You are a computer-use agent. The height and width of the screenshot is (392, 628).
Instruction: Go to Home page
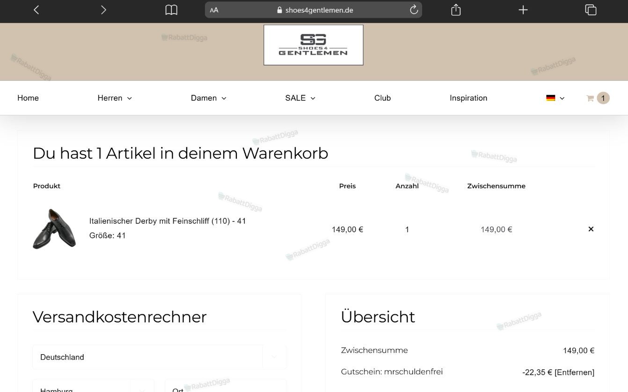coord(28,98)
